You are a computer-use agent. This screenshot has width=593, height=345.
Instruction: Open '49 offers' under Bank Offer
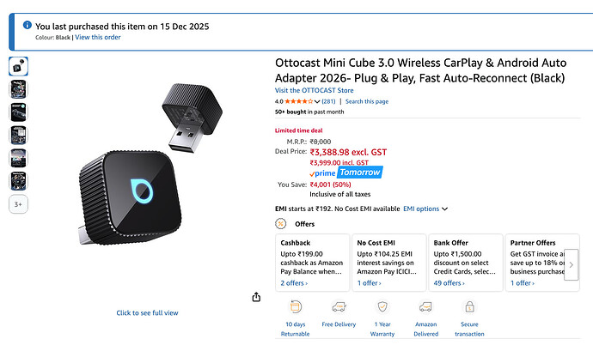pos(449,282)
